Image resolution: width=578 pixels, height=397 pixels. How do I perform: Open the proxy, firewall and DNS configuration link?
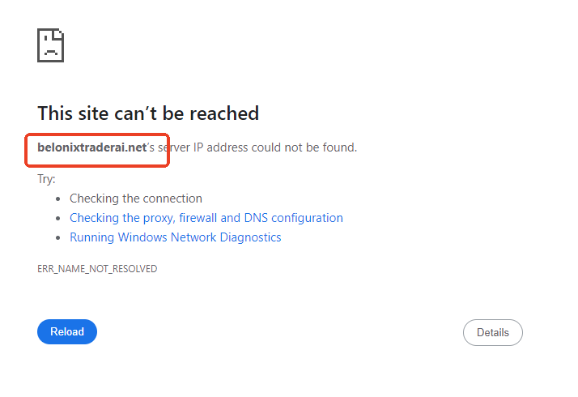tap(206, 218)
